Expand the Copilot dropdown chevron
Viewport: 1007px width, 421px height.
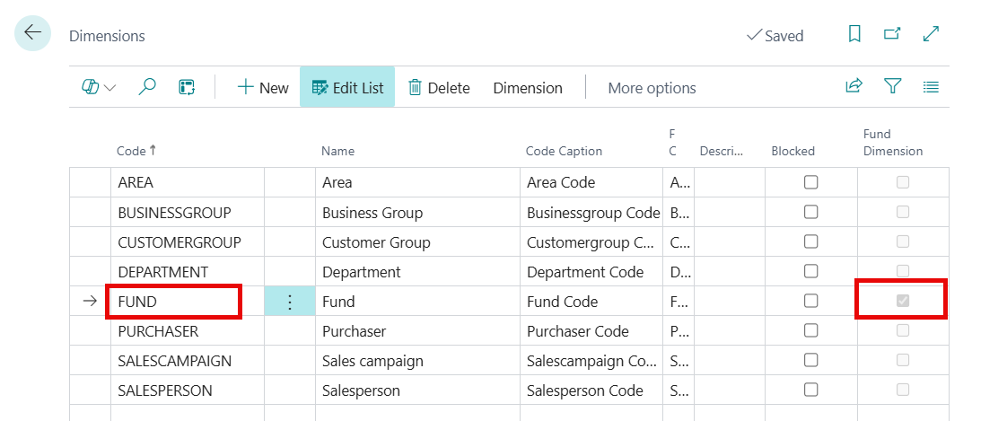coord(110,88)
